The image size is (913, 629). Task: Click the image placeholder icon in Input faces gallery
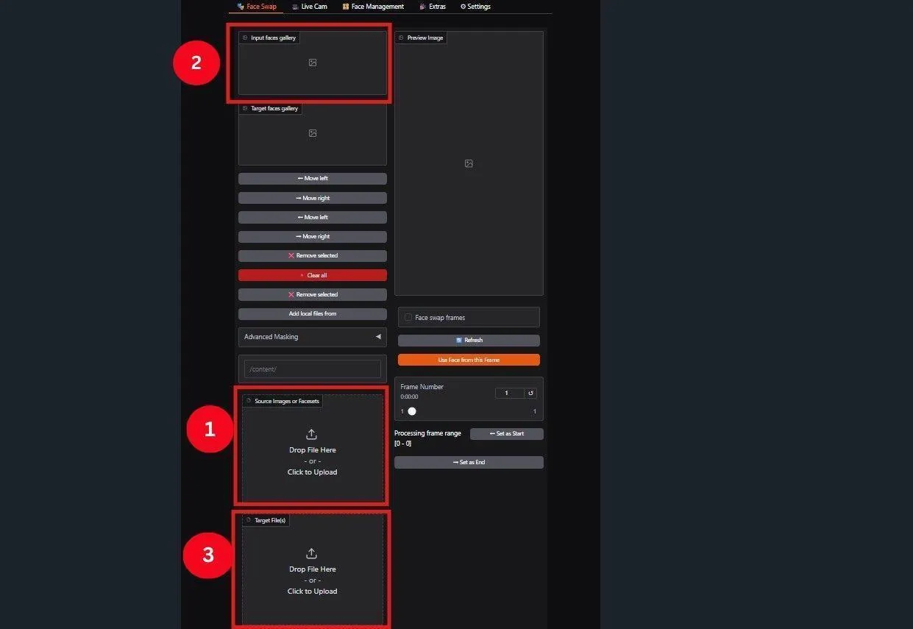[x=313, y=63]
